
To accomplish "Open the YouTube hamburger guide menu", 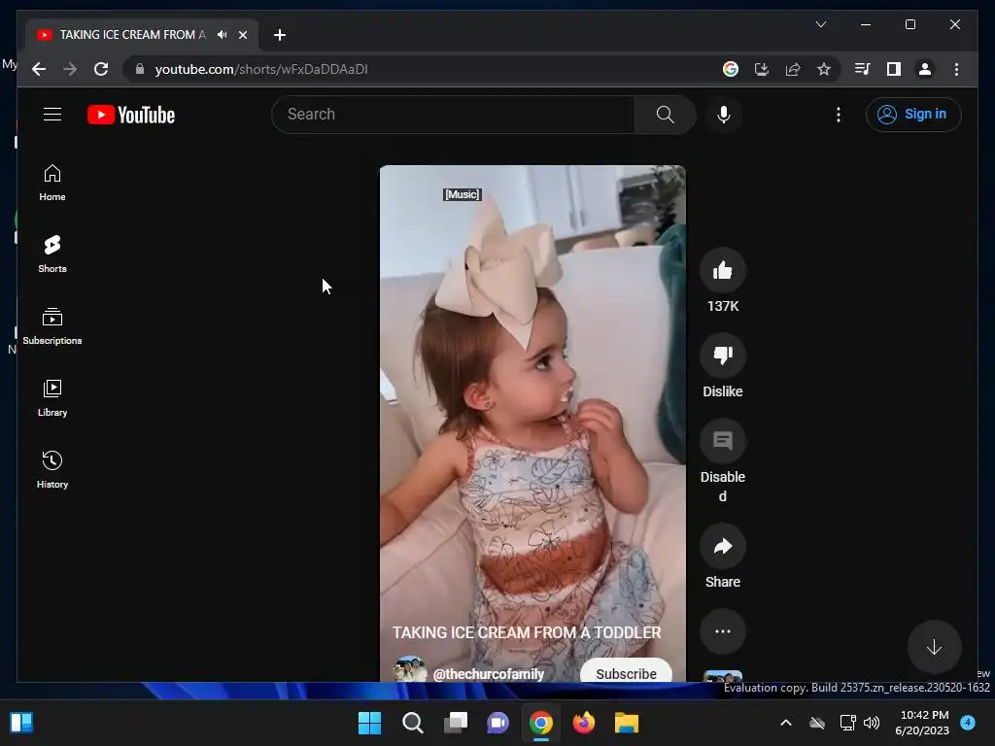I will tap(52, 115).
